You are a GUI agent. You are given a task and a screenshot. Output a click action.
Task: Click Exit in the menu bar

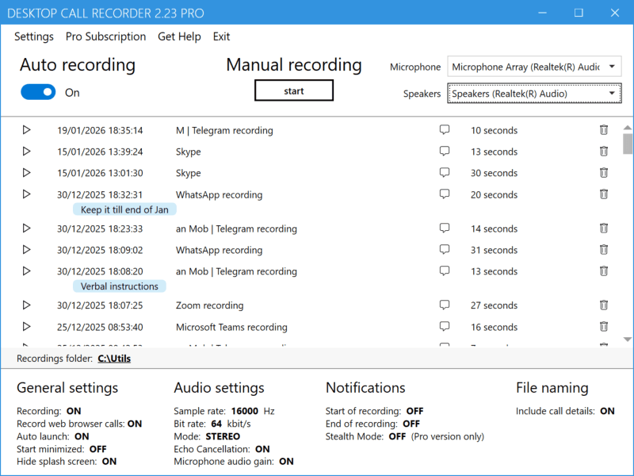coord(221,36)
